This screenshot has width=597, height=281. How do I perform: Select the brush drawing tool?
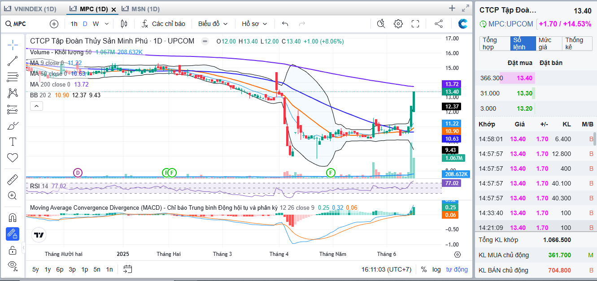(13, 125)
